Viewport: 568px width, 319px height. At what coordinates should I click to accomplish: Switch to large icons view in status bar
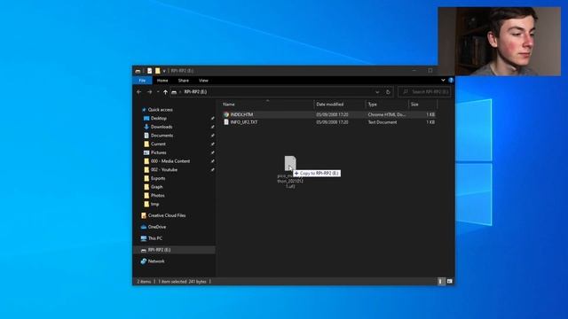(450, 282)
